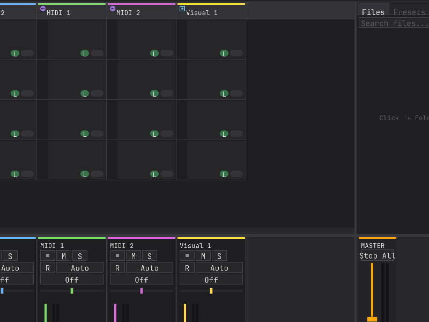Click Visual 1 pan slider yellow handle
Screen dimensions: 429x322
pos(211,291)
